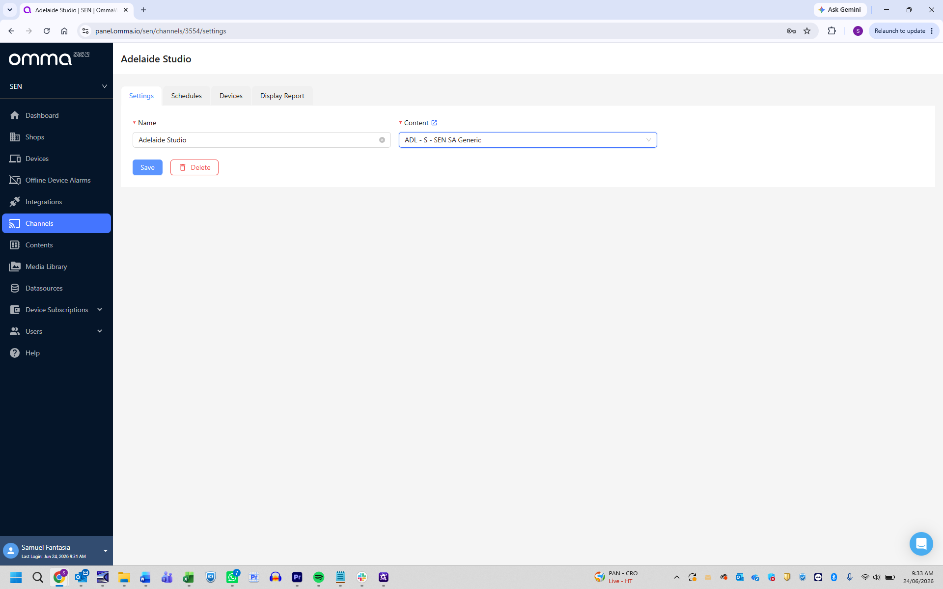Expand the Device Subscriptions submenu
The height and width of the screenshot is (589, 943).
pos(100,310)
